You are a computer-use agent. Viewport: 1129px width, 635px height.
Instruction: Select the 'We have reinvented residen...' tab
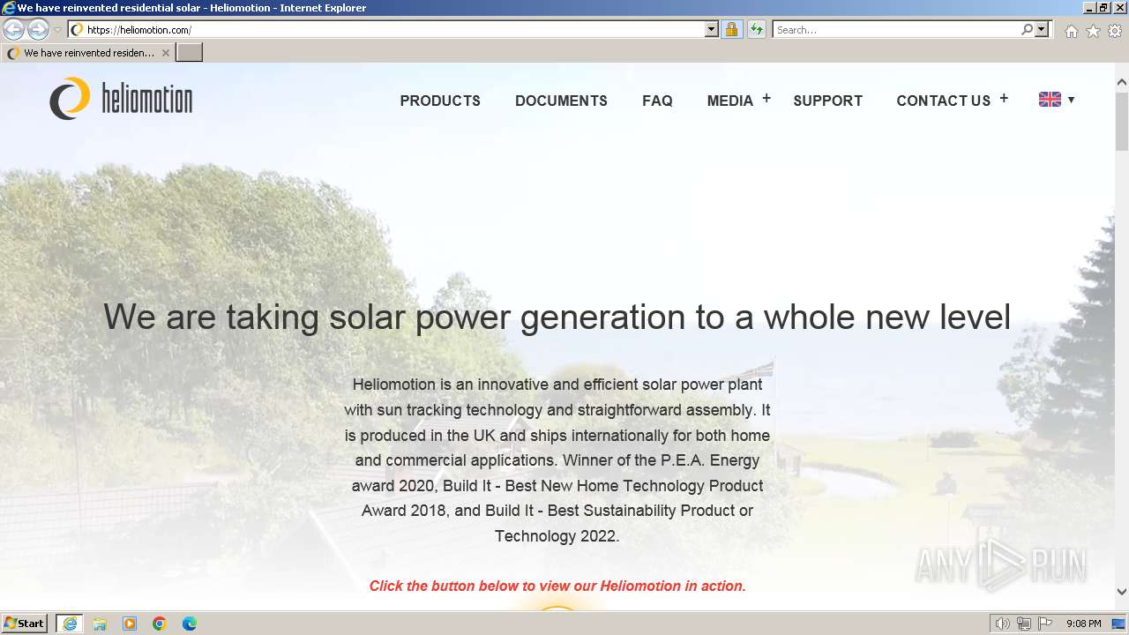88,53
